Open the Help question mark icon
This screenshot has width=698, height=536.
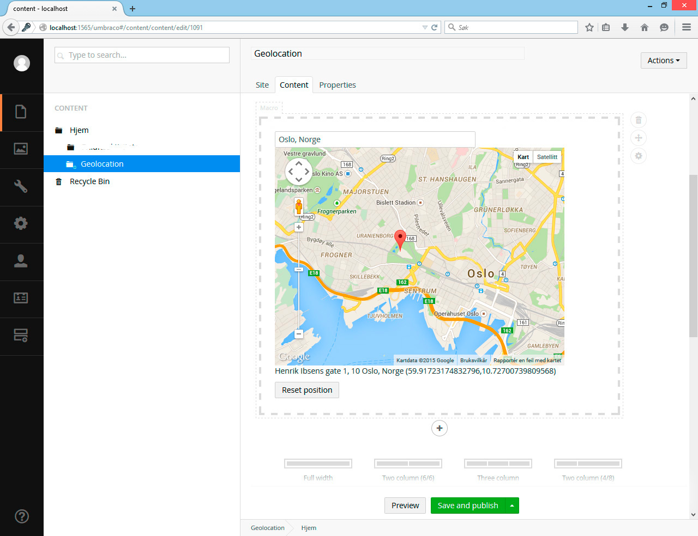[x=22, y=516]
